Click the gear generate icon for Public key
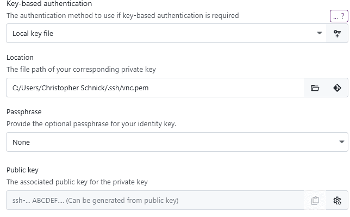Image resolution: width=350 pixels, height=217 pixels. pyautogui.click(x=337, y=201)
